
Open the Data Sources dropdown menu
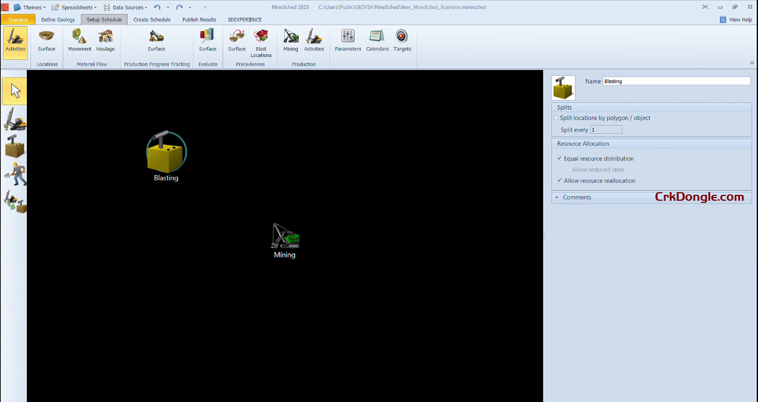[x=128, y=8]
